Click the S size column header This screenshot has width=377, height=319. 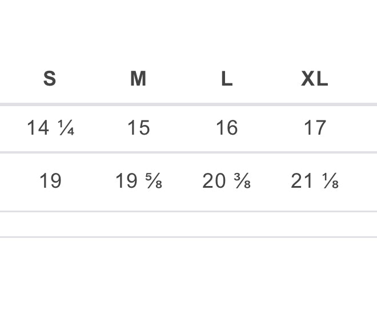50,79
